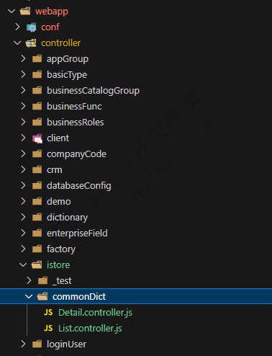The width and height of the screenshot is (272, 356).
Task: Select the businessRoles folder label
Action: tap(76, 123)
